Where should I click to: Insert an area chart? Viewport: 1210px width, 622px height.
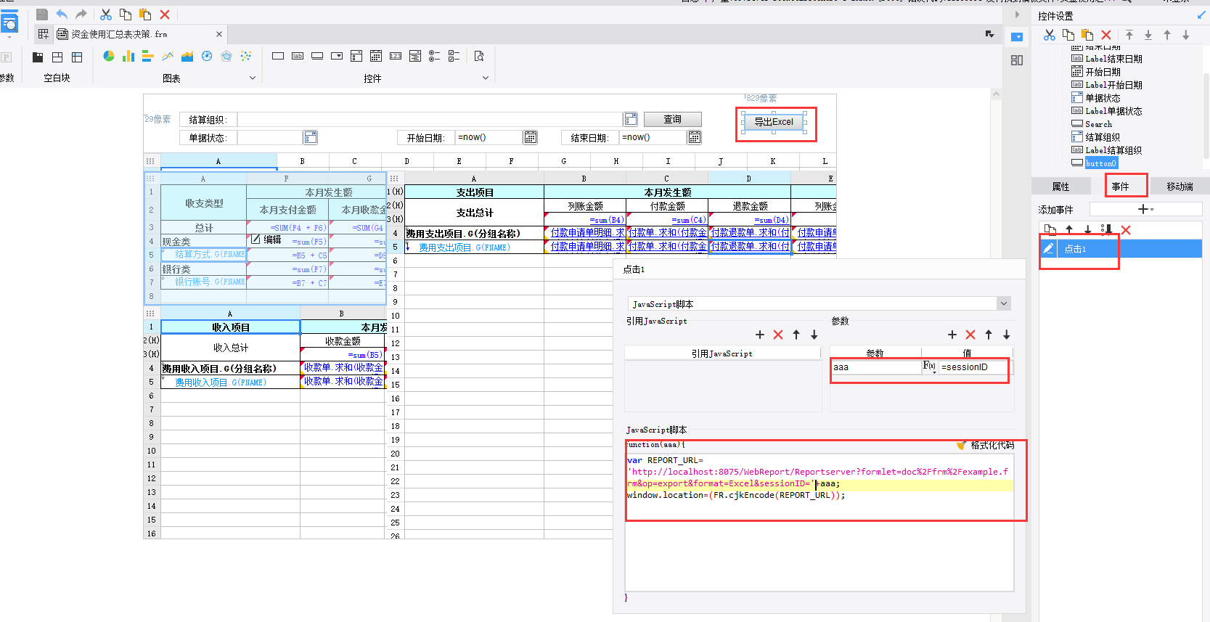(187, 56)
